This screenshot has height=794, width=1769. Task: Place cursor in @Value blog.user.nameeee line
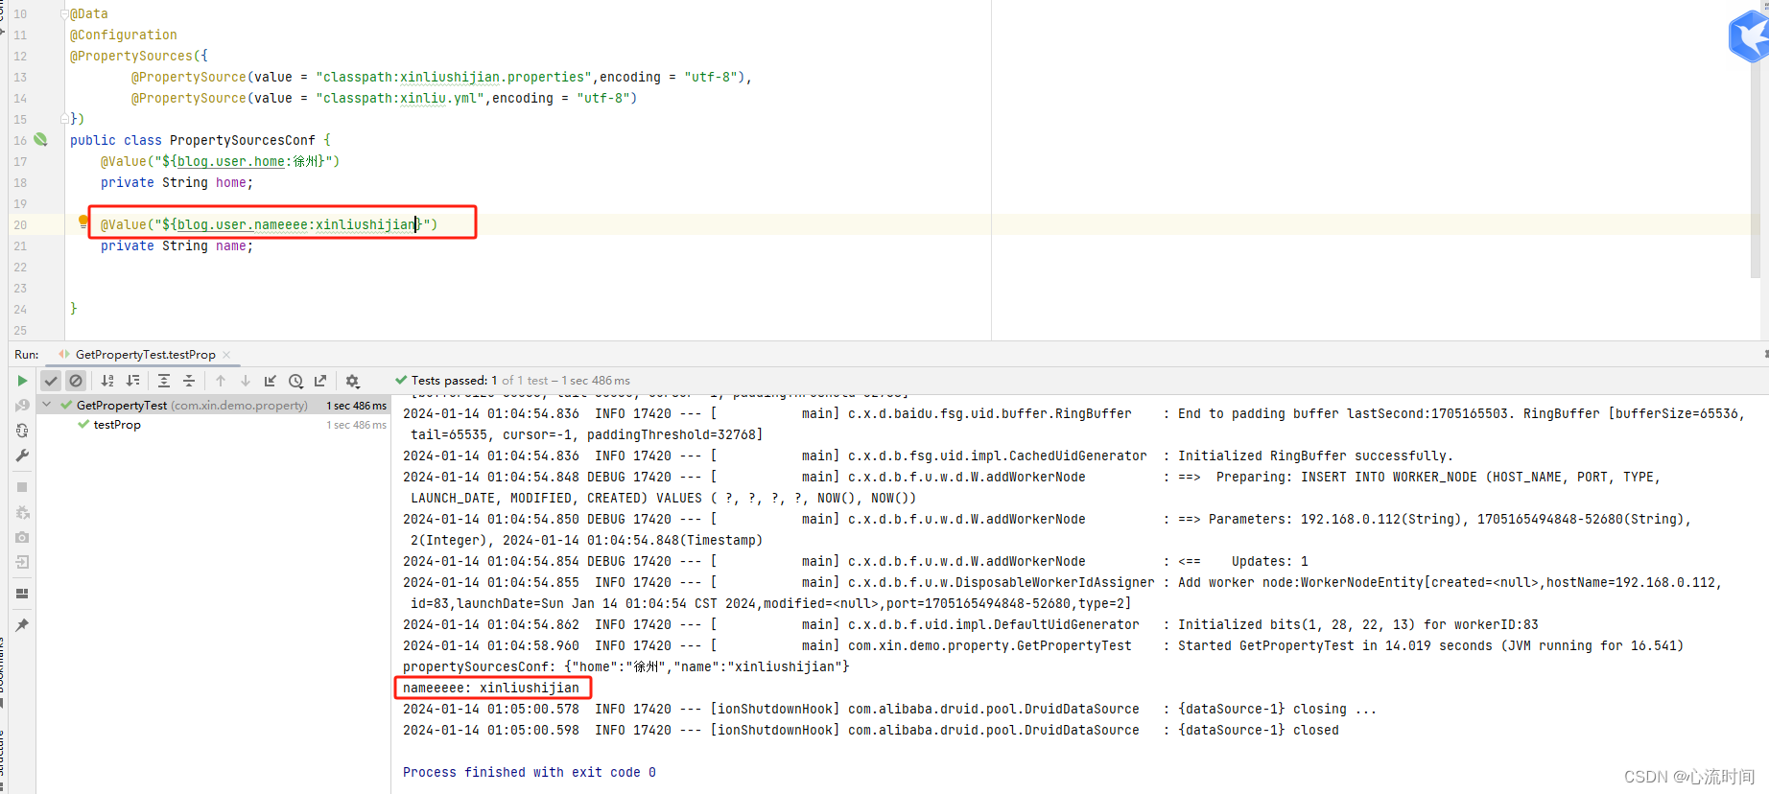(x=269, y=225)
